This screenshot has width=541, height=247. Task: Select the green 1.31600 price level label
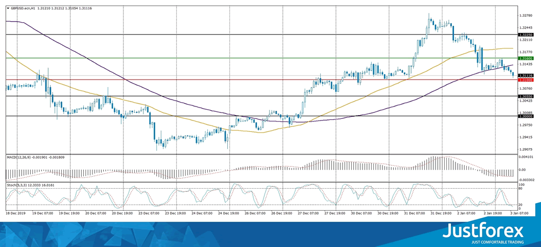[526, 58]
